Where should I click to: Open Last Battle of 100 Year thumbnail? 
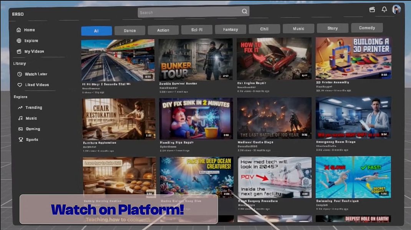274,118
